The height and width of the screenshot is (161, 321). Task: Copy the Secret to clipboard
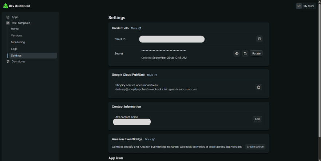245,53
